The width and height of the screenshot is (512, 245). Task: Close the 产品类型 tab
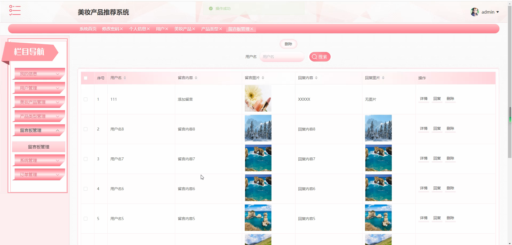(x=221, y=29)
